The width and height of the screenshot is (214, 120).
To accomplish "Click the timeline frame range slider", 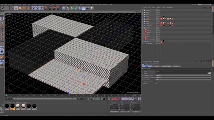I will click(x=44, y=99).
